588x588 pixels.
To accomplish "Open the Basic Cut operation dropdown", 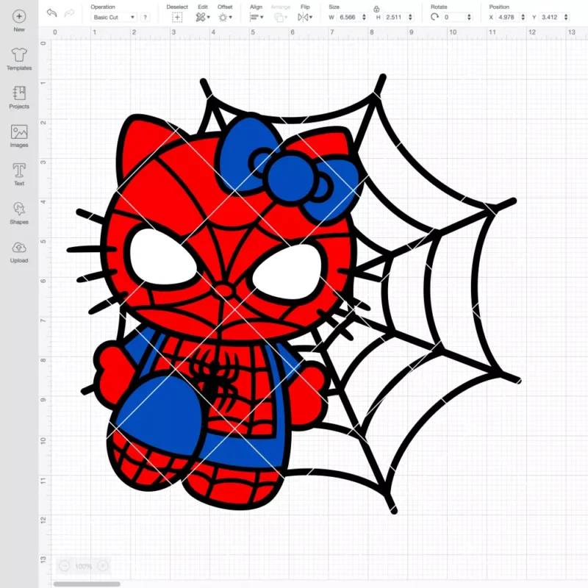I will (x=114, y=17).
